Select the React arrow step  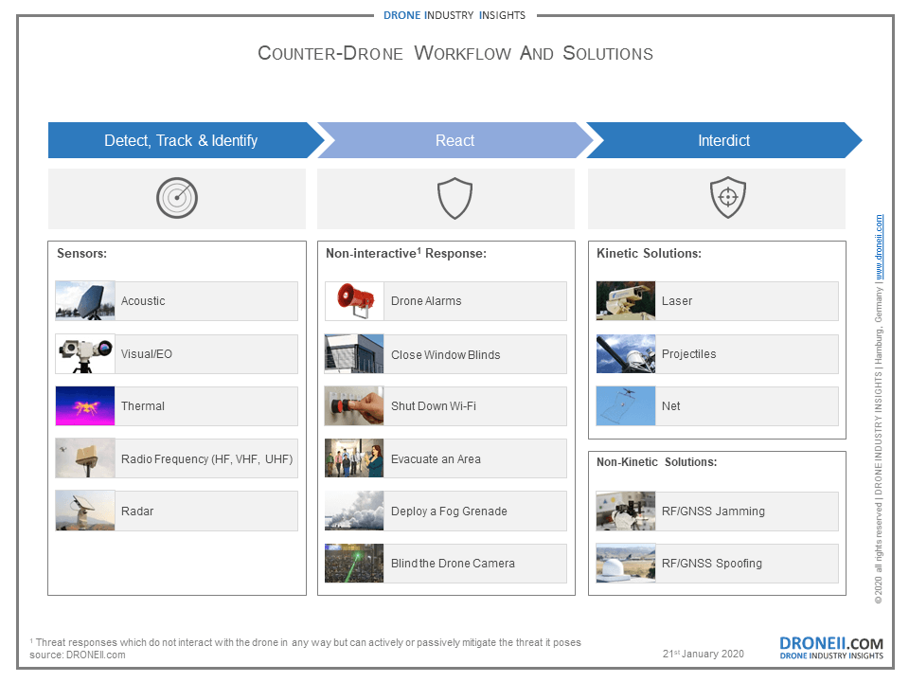pos(454,140)
